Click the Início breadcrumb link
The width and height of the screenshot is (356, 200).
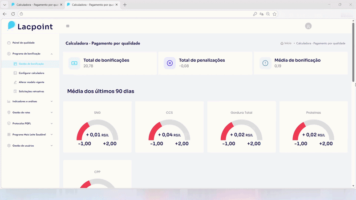click(x=287, y=44)
